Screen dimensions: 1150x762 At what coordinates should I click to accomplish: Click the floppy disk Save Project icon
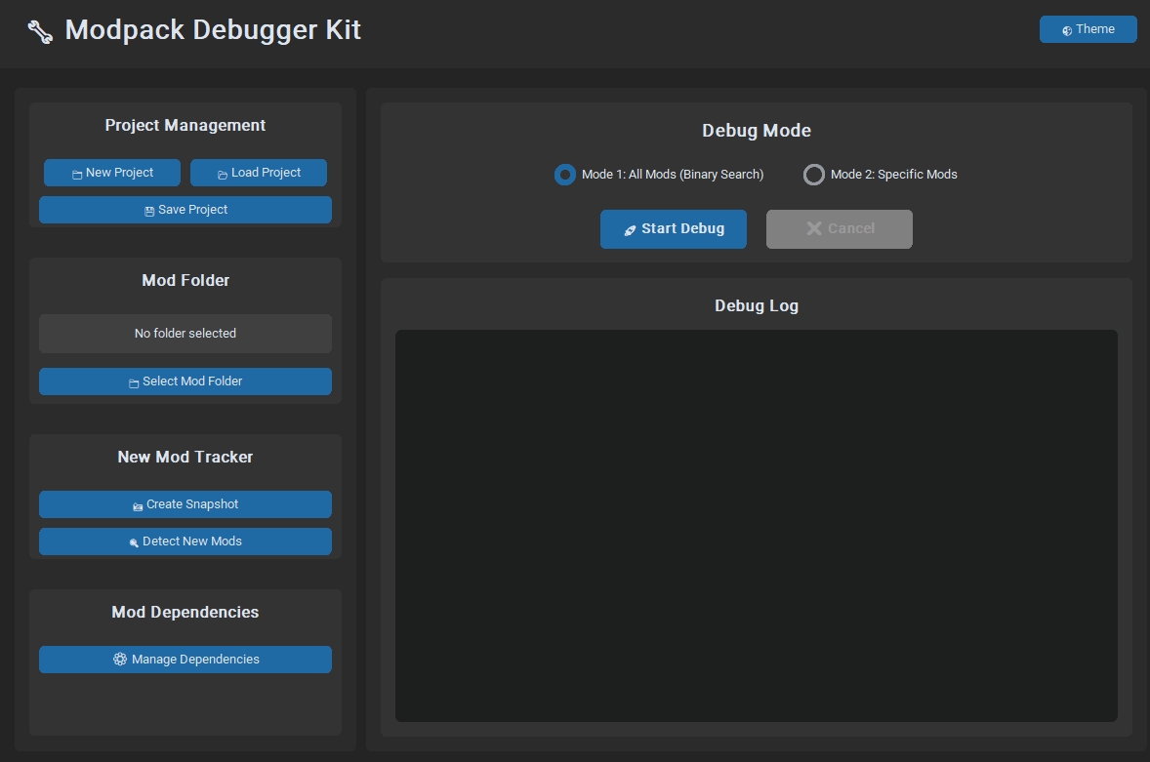pyautogui.click(x=149, y=211)
